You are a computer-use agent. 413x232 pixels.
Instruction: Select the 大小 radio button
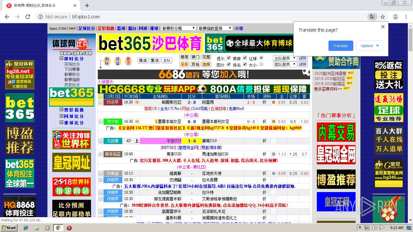(x=261, y=64)
